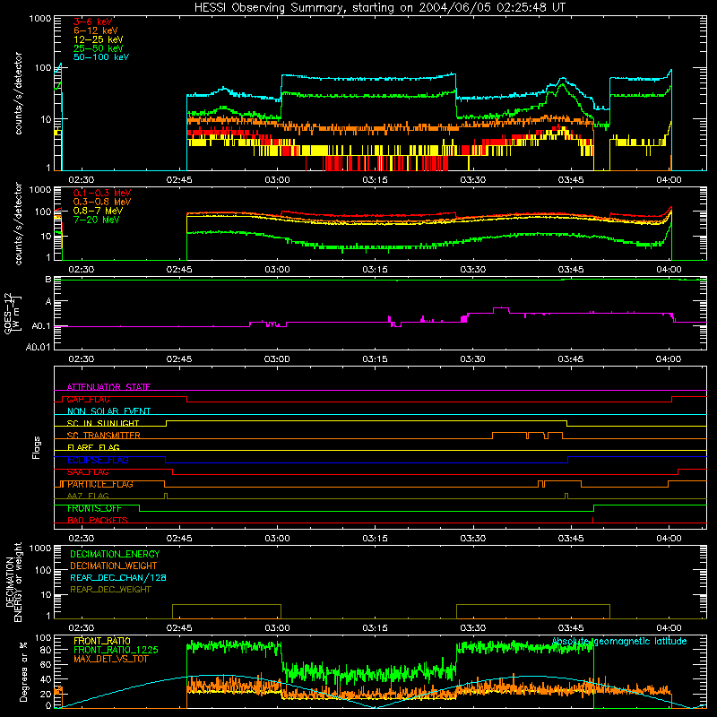Viewport: 717px width, 717px height.
Task: Click the MAX_DET_VS_TOT legend label
Action: [x=110, y=659]
